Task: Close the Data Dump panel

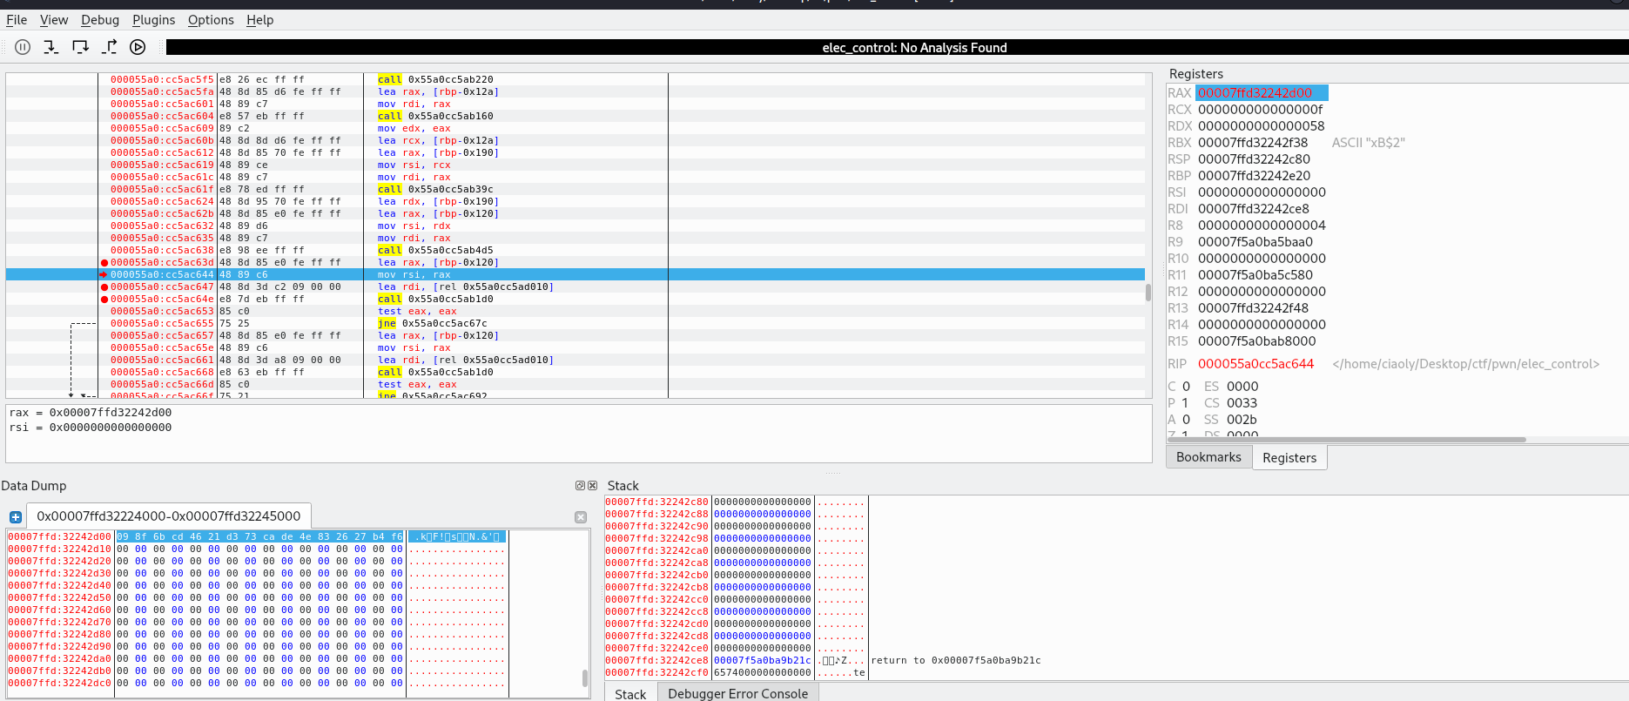Action: coord(592,485)
